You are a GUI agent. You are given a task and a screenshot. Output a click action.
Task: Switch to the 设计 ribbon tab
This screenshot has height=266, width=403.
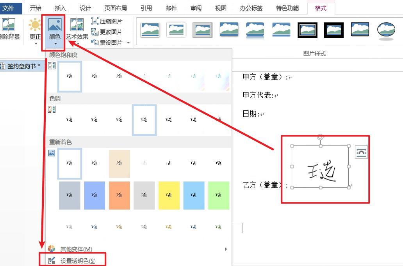click(85, 8)
